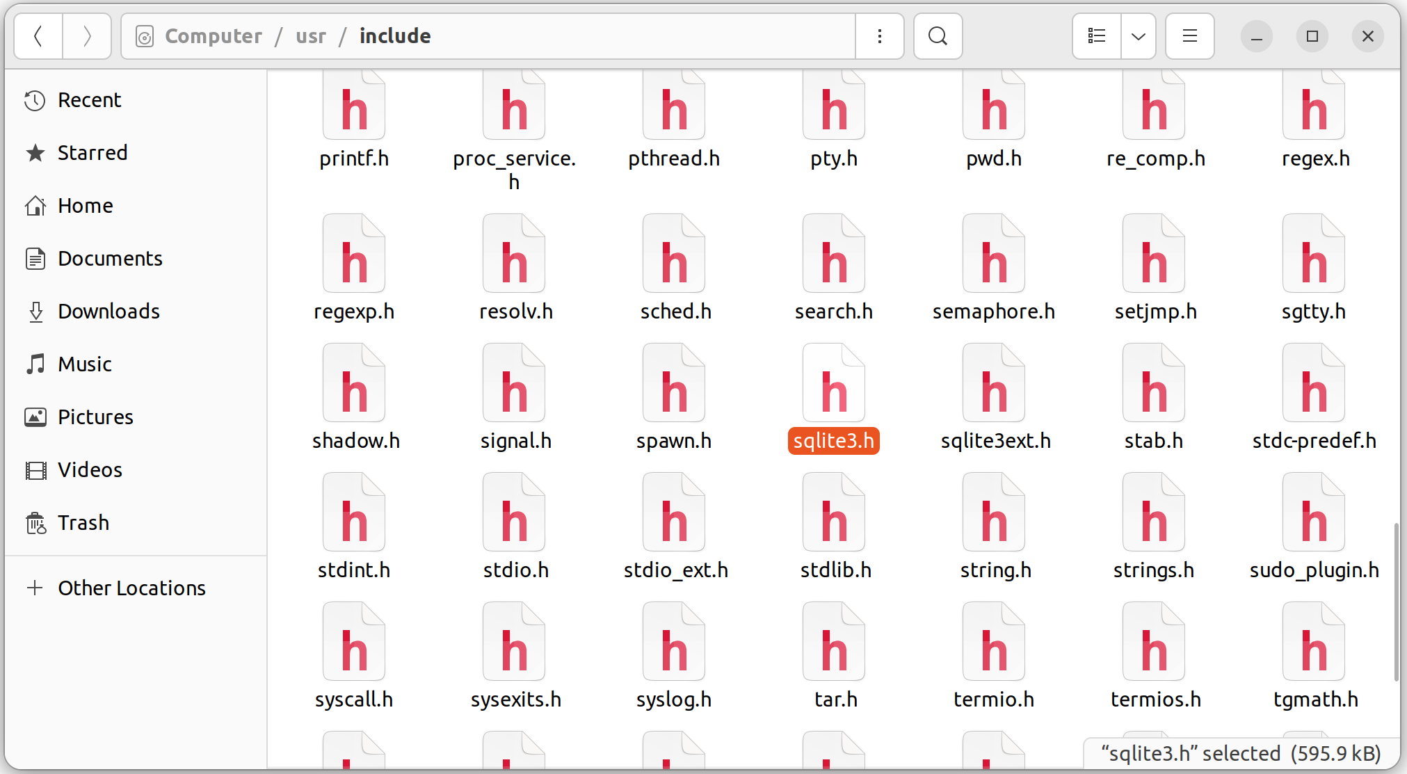Select the sqlite3ext.h file
The image size is (1407, 774).
click(995, 386)
